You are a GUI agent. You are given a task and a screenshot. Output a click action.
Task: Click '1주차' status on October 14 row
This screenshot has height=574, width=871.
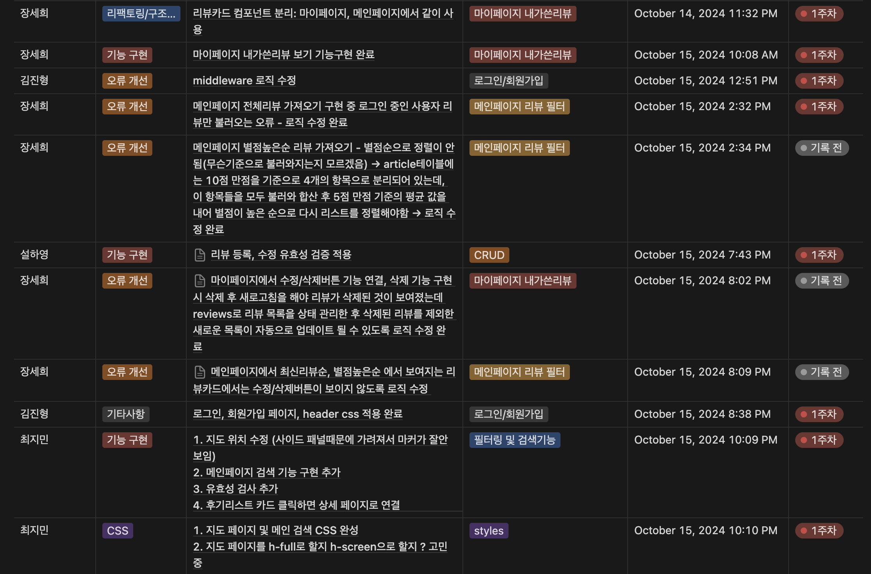click(819, 14)
